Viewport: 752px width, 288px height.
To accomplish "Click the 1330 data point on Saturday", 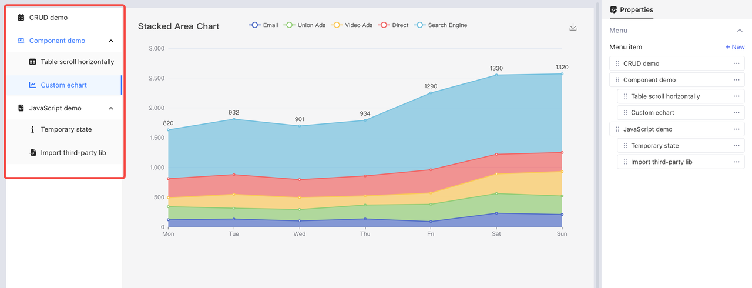I will (496, 75).
